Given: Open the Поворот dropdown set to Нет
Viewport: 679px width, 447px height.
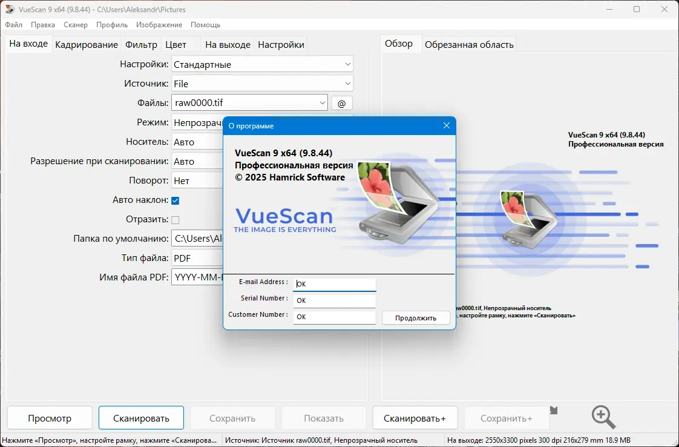Looking at the screenshot, I should [x=197, y=180].
